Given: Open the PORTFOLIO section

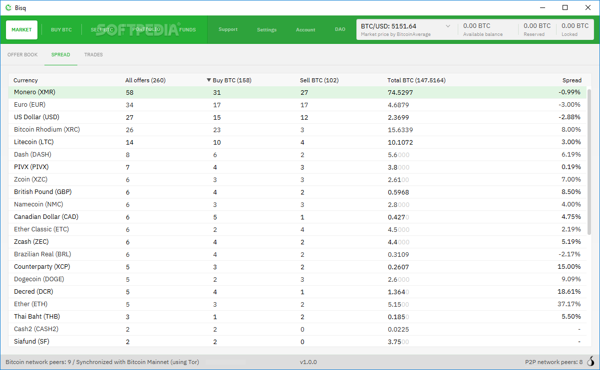Looking at the screenshot, I should (x=146, y=30).
